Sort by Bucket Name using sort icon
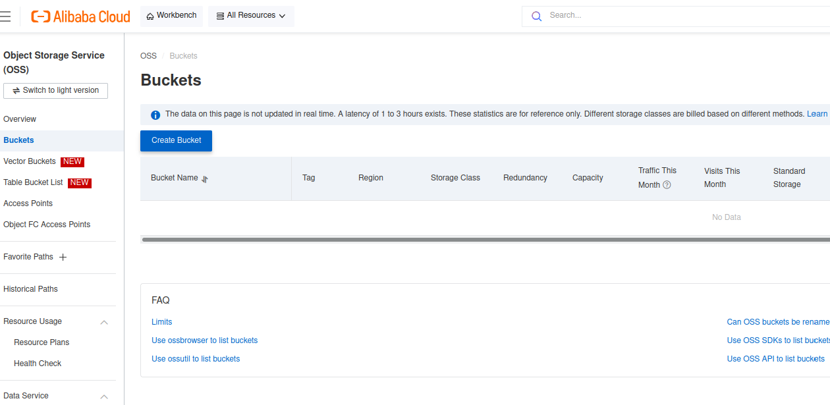830x405 pixels. pos(205,178)
